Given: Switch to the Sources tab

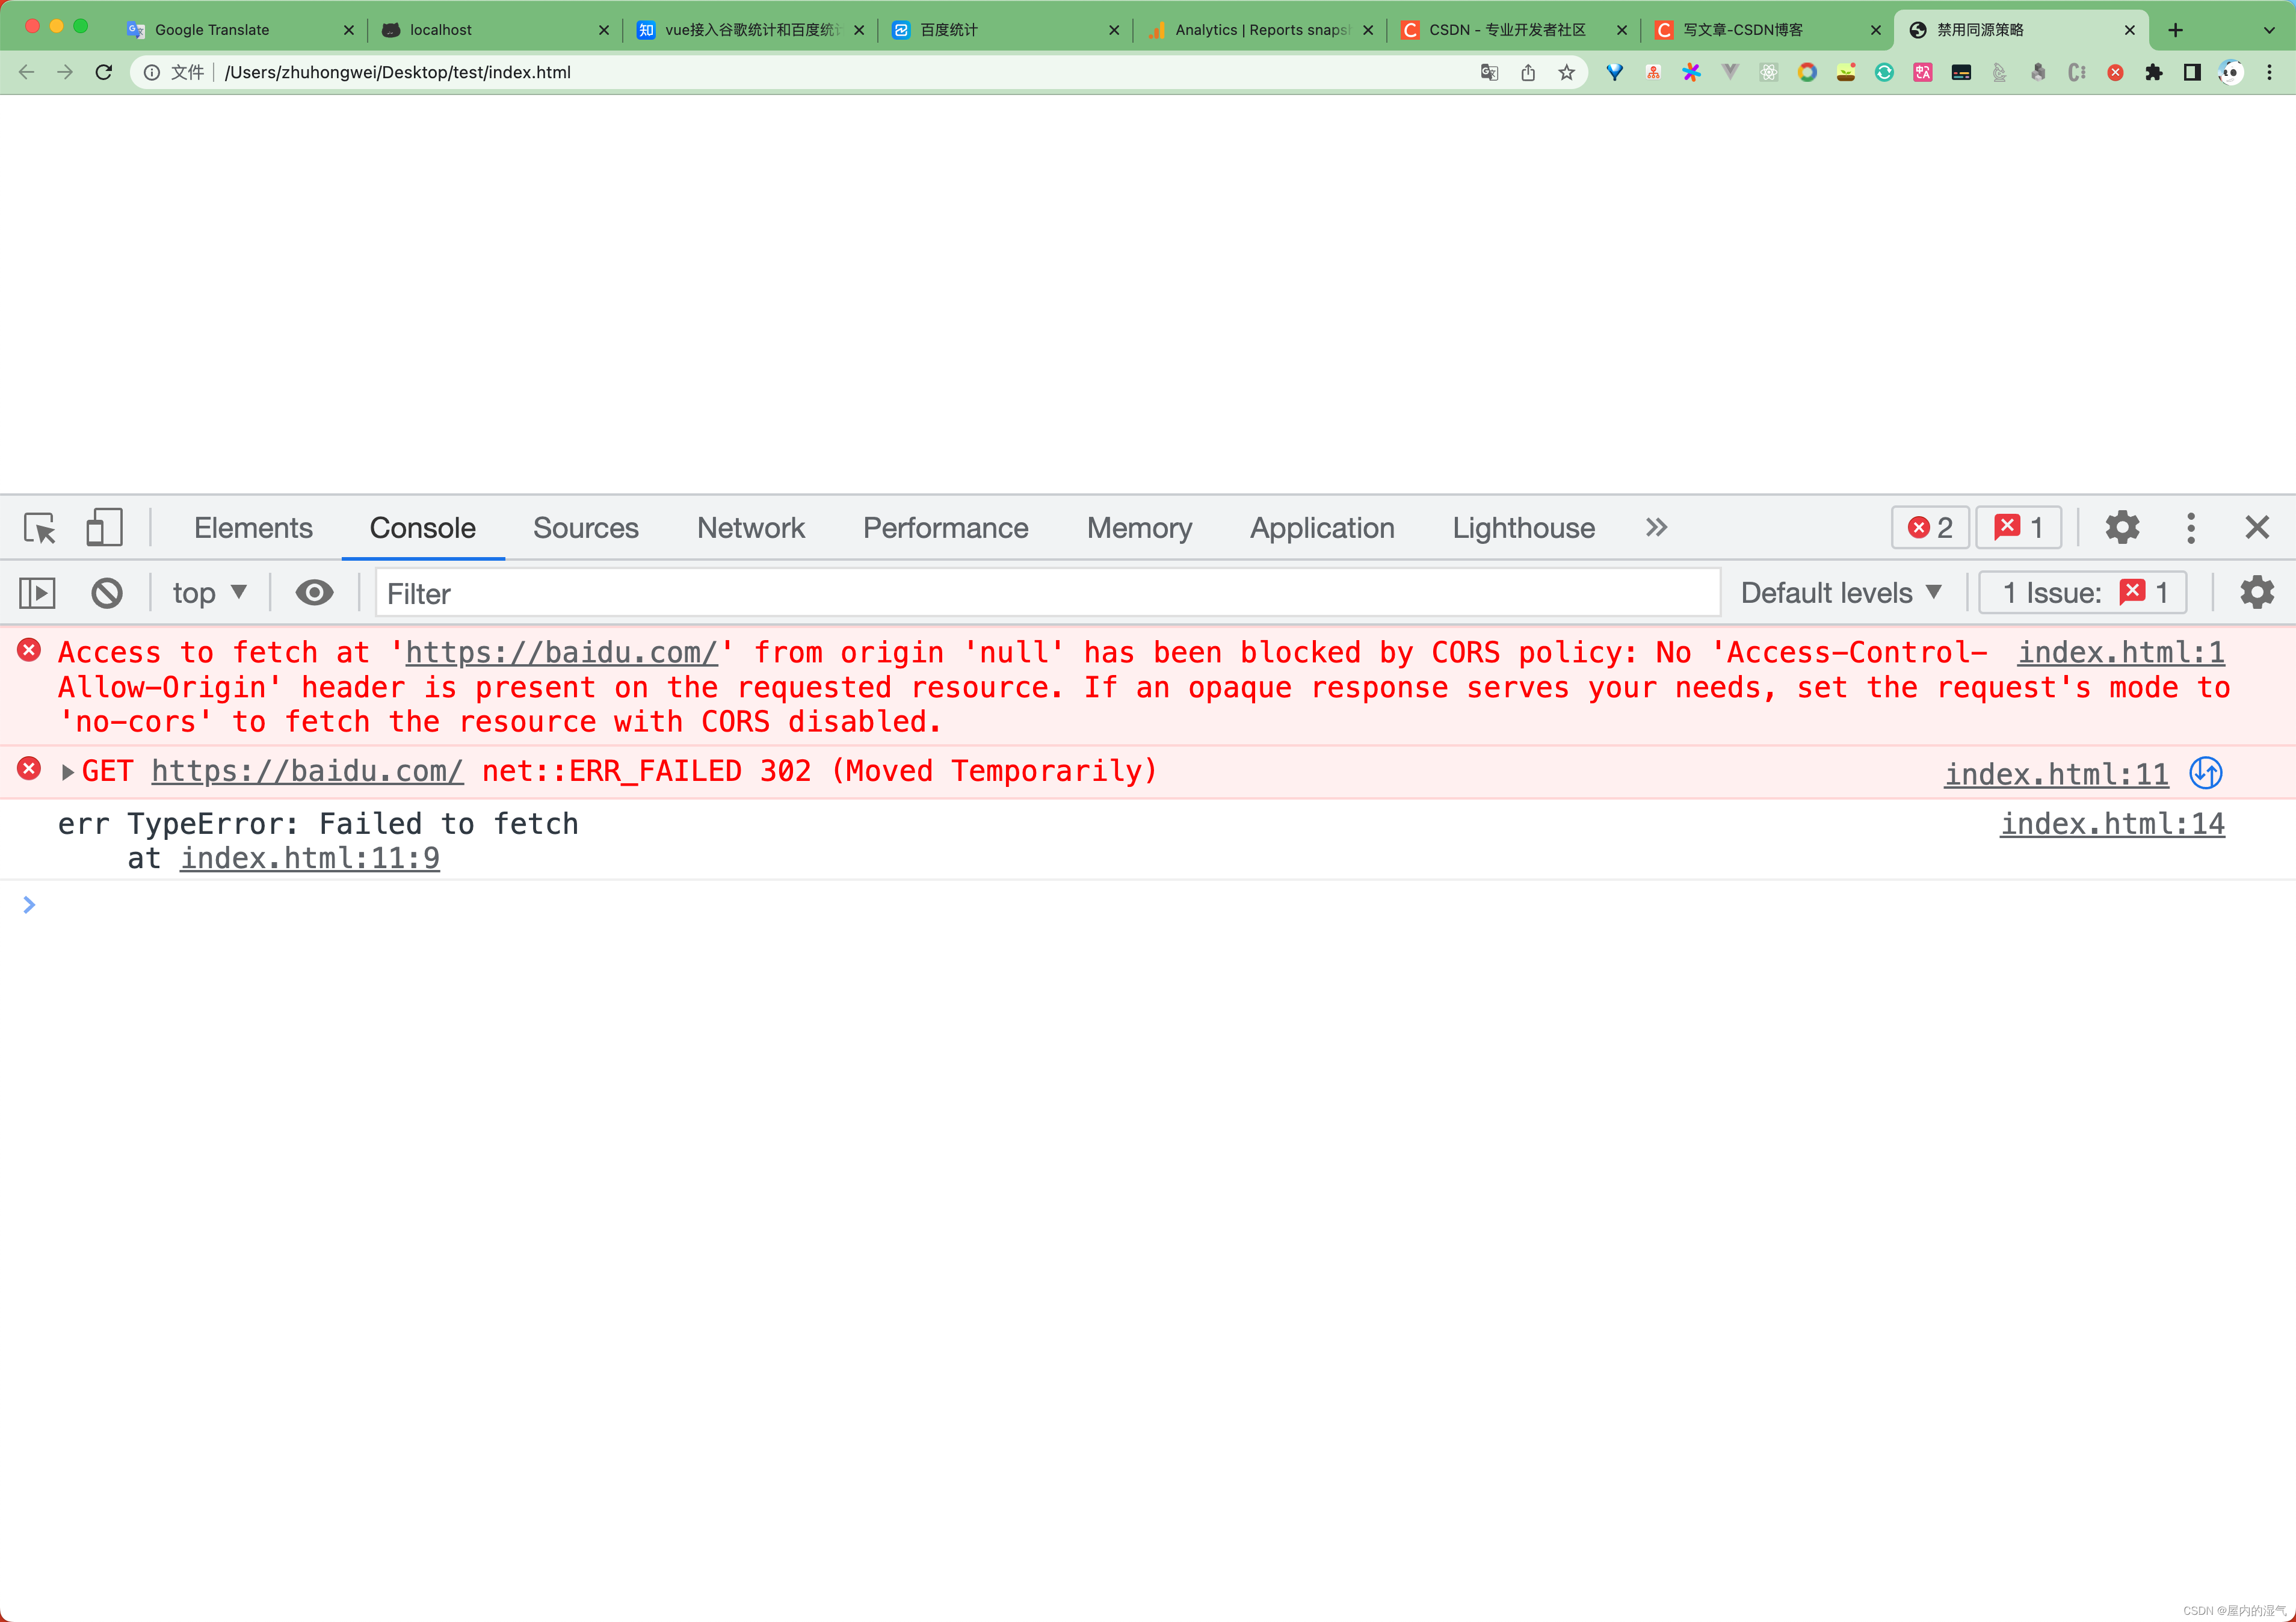Looking at the screenshot, I should (585, 527).
